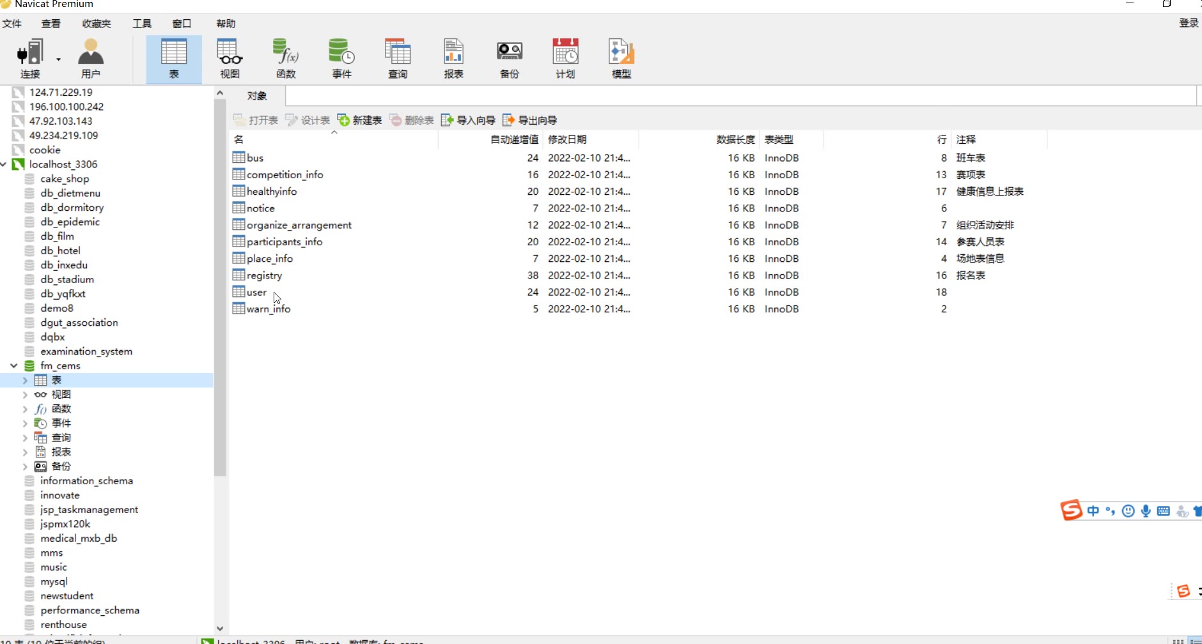Viewport: 1202px width, 644px height.
Task: Sort by the 名 name column header
Action: point(334,139)
